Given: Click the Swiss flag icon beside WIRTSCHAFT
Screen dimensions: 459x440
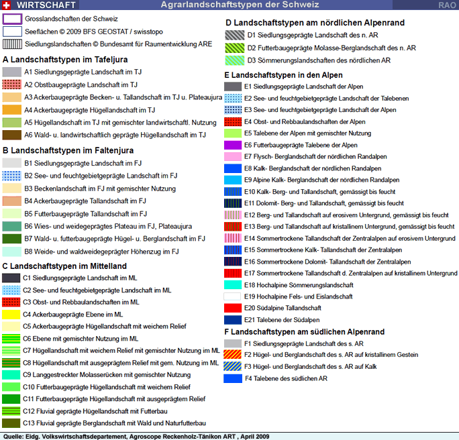Looking at the screenshot, I should 7,5.
